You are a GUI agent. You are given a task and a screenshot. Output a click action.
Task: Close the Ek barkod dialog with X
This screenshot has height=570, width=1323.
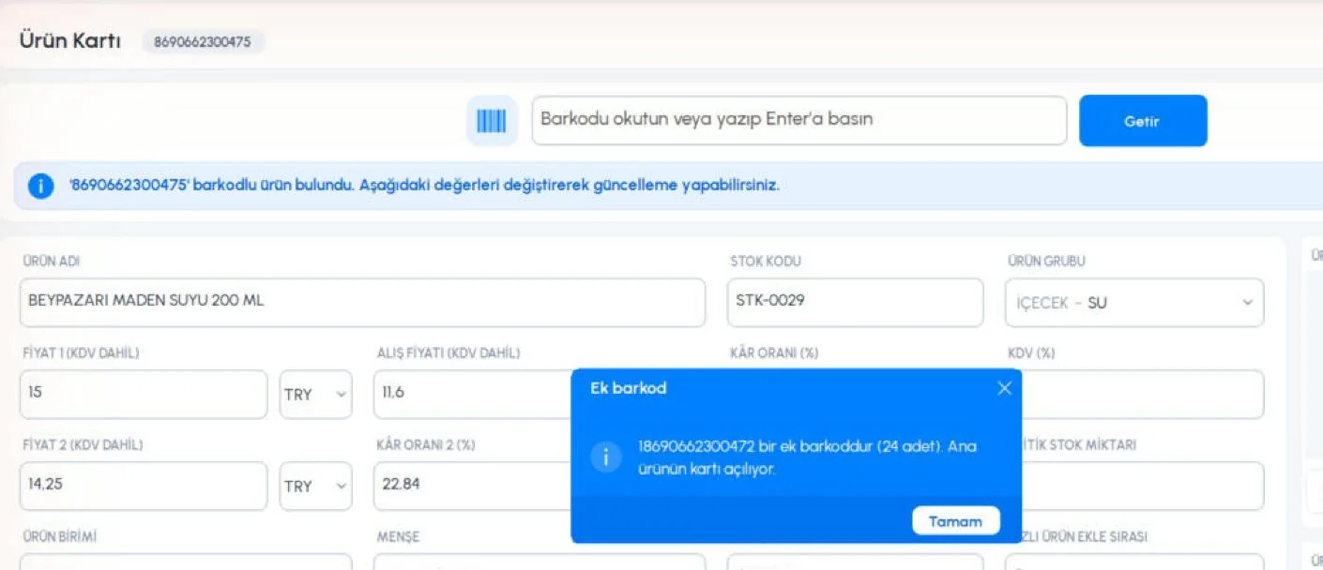[x=1004, y=388]
